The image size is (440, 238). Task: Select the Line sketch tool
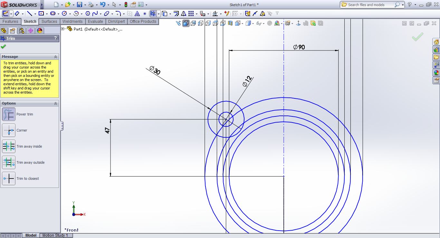tap(29, 13)
